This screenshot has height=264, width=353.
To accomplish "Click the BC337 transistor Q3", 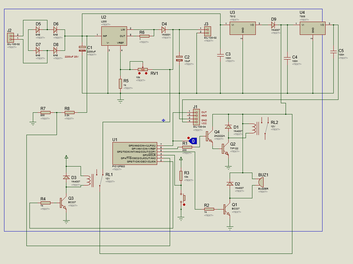I will 63,203.
